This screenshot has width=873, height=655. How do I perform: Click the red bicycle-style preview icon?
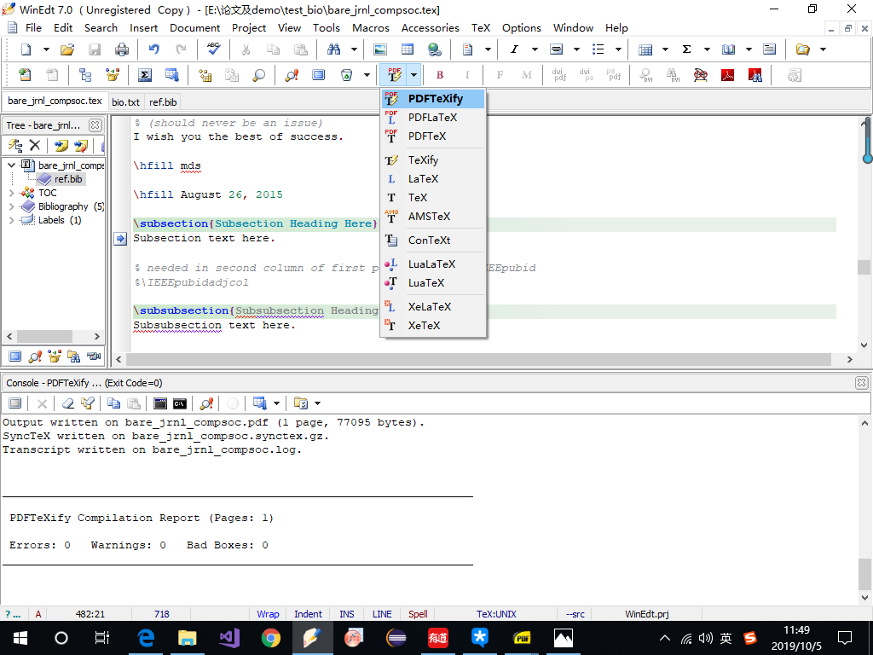point(701,75)
